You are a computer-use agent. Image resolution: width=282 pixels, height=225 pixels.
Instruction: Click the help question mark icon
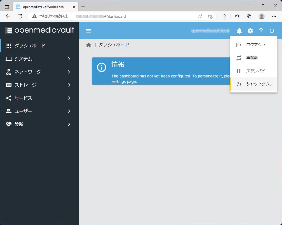(x=261, y=31)
